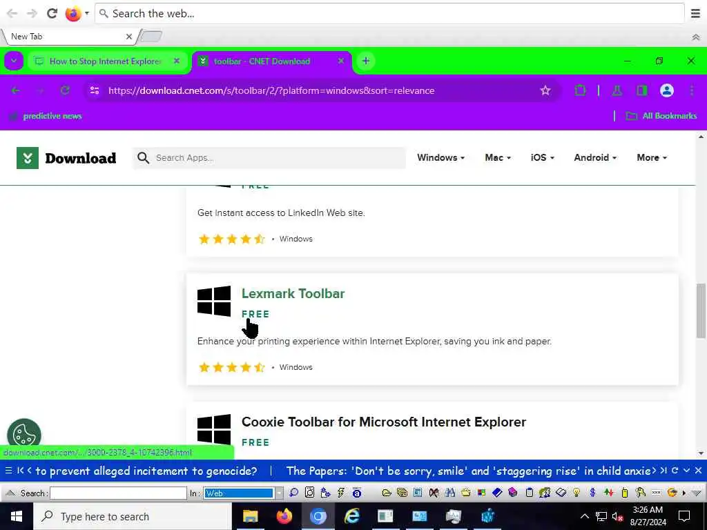Click the light bulb icon in bottom toolbar
Viewport: 707px width, 530px height.
[x=577, y=493]
